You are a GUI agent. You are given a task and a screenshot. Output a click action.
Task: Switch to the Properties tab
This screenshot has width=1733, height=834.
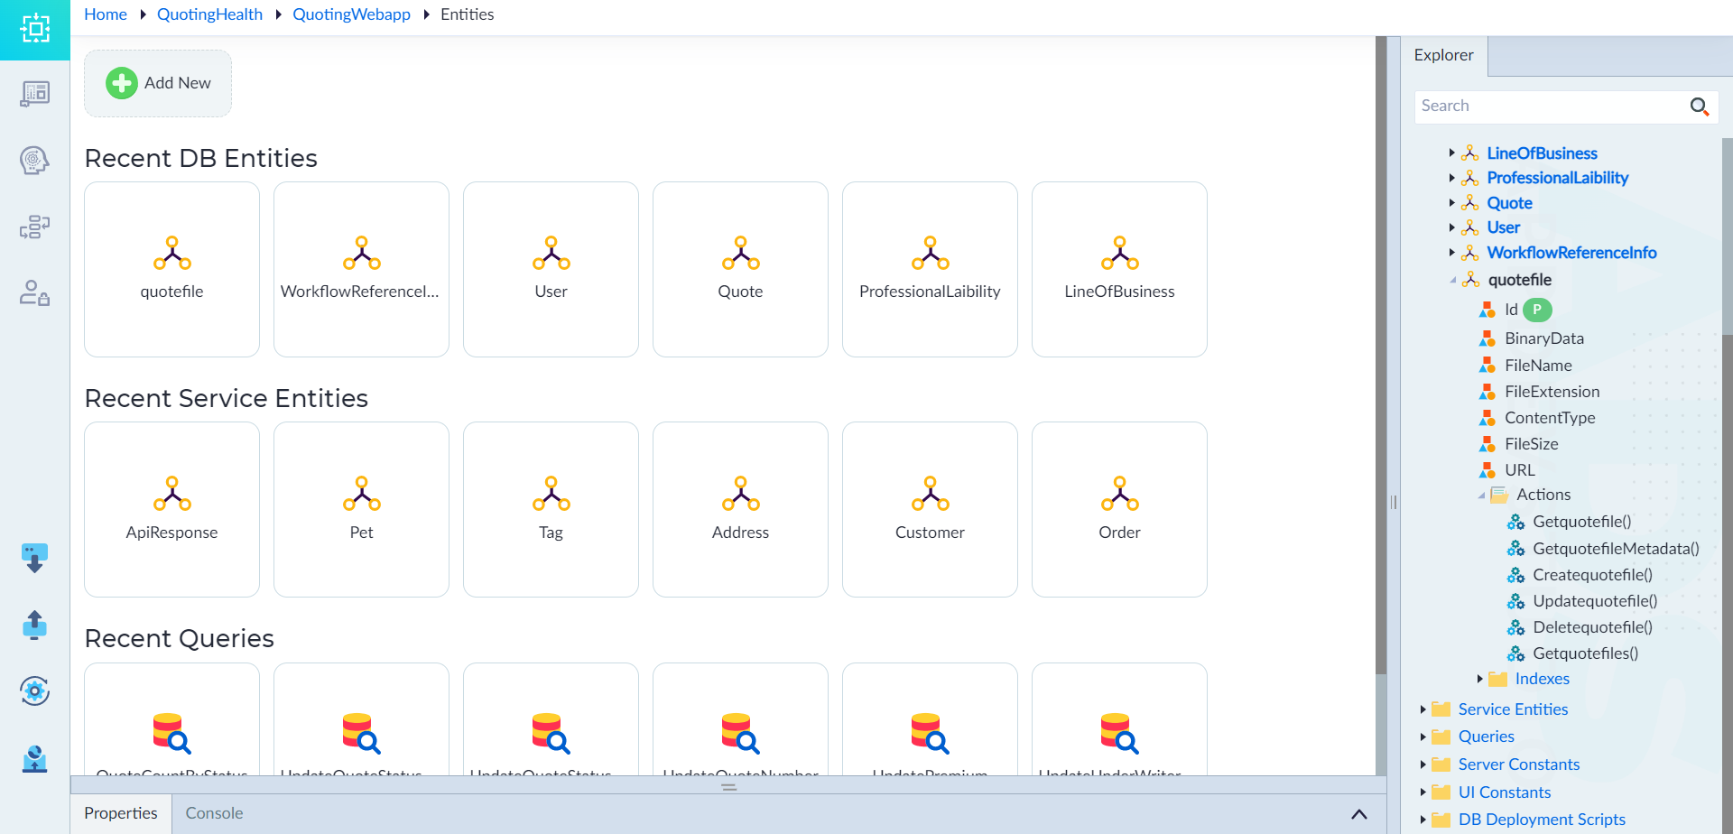pyautogui.click(x=121, y=813)
